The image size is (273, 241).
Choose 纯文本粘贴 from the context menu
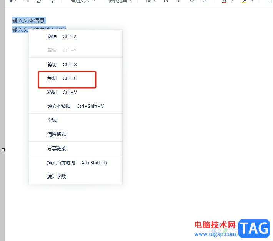(x=75, y=106)
